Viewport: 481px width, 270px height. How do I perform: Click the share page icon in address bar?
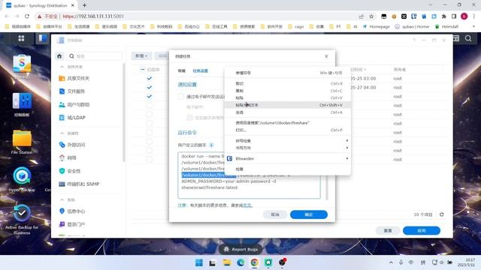click(362, 16)
